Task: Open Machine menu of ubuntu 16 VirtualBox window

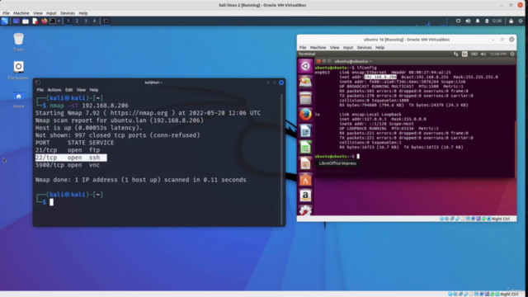Action: pos(318,48)
